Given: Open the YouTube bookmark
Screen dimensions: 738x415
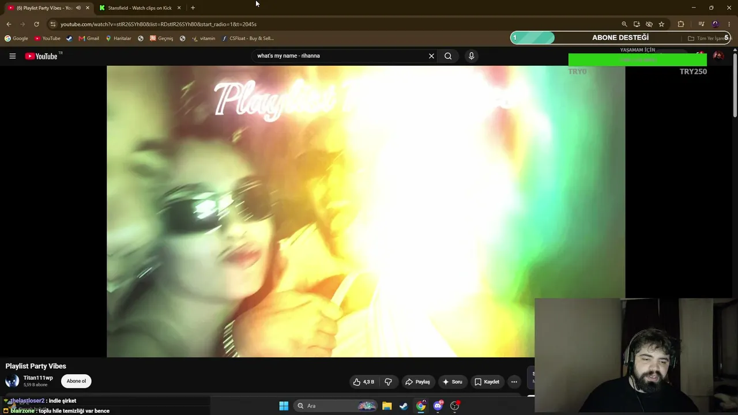Looking at the screenshot, I should [47, 39].
